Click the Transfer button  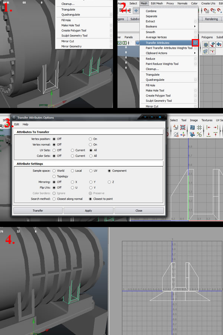[x=38, y=211]
